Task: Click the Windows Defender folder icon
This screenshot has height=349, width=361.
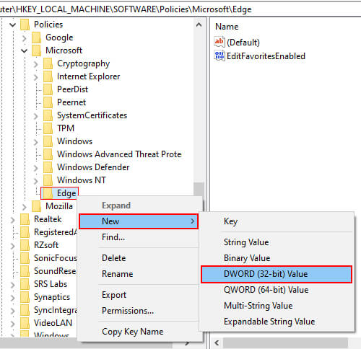Action: pos(48,167)
